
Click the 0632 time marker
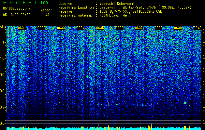pyautogui.click(x=41, y=28)
